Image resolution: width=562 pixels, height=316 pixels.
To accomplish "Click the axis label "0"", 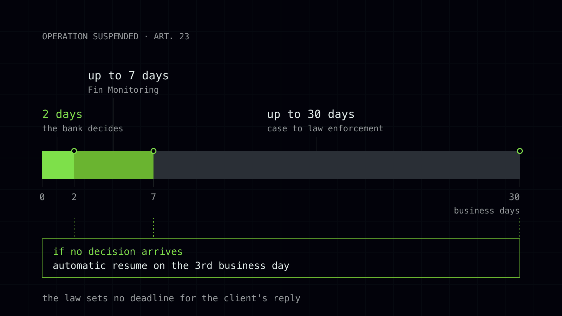I will 42,197.
